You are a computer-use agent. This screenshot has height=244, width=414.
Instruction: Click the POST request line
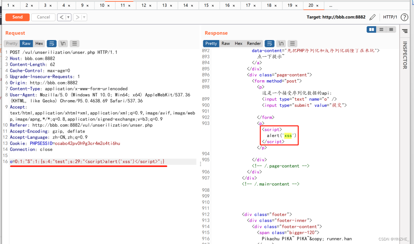click(63, 52)
